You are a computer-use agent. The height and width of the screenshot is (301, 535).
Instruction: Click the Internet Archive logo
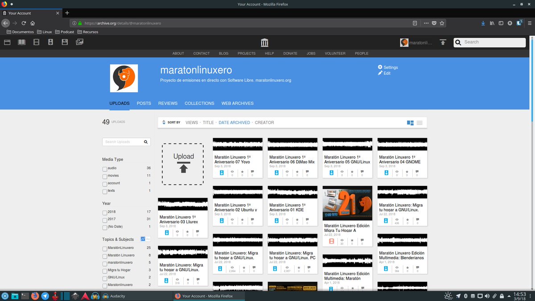click(265, 42)
